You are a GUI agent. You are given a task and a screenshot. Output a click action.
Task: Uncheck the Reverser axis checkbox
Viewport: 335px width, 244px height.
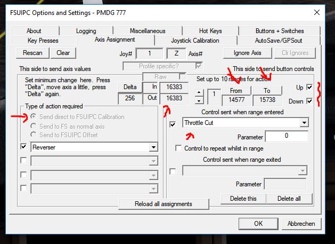coord(23,147)
